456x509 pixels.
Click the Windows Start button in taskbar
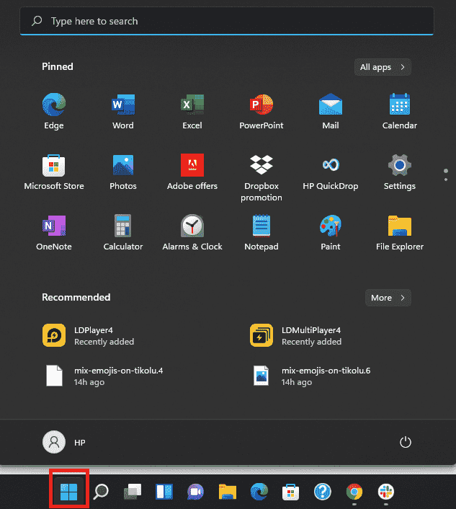point(69,492)
